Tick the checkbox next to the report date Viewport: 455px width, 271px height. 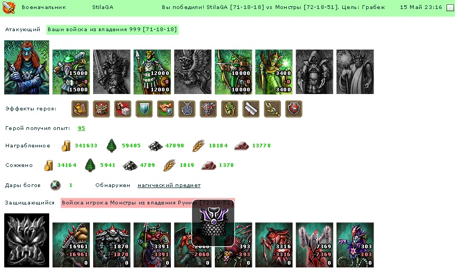point(450,7)
